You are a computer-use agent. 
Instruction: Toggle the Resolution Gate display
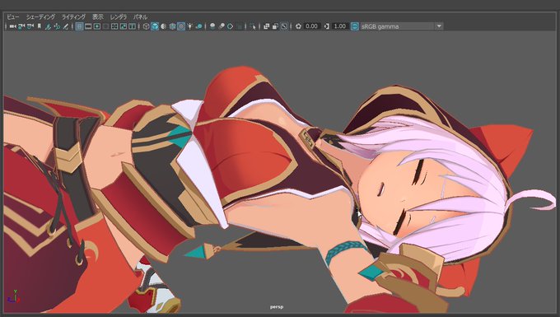point(97,26)
